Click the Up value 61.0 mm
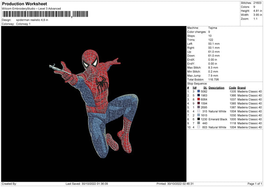The image size is (264, 187). tap(214, 52)
